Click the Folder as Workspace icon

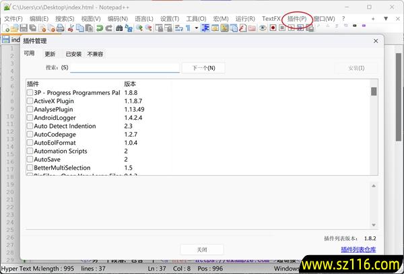coord(252,28)
